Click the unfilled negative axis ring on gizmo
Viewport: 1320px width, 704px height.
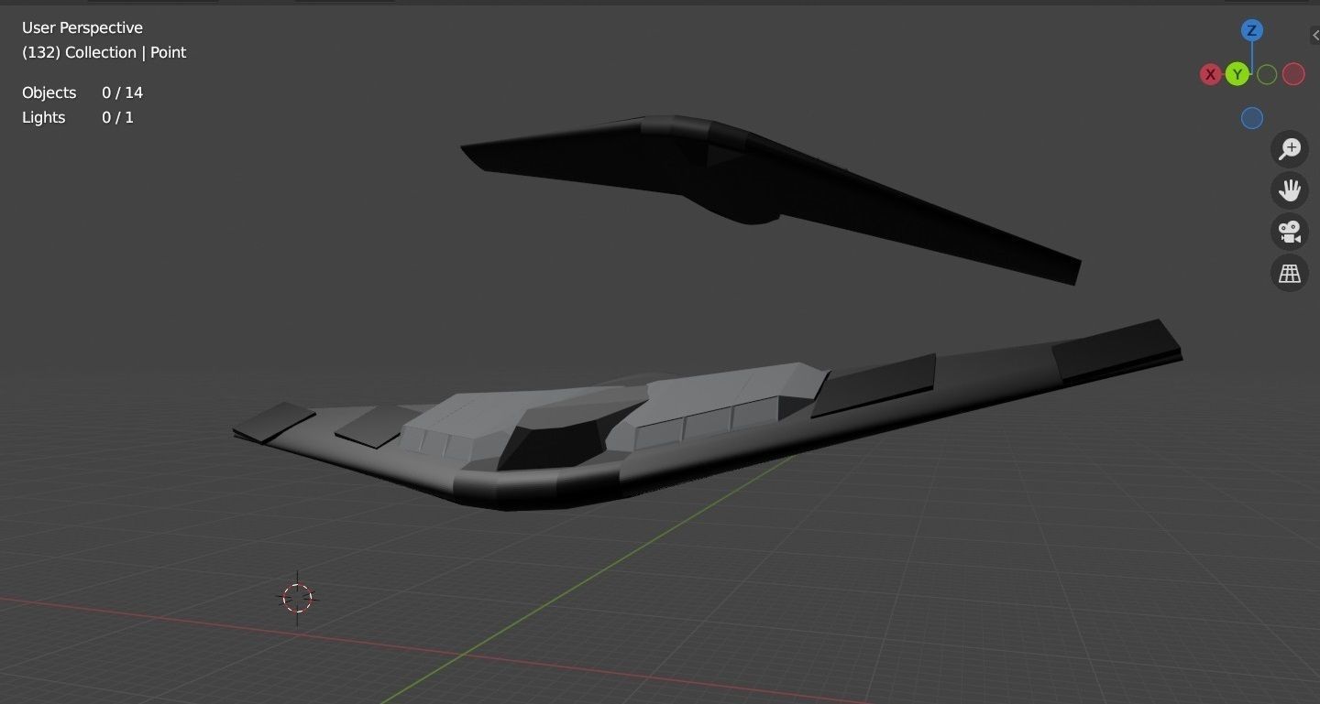pyautogui.click(x=1266, y=74)
